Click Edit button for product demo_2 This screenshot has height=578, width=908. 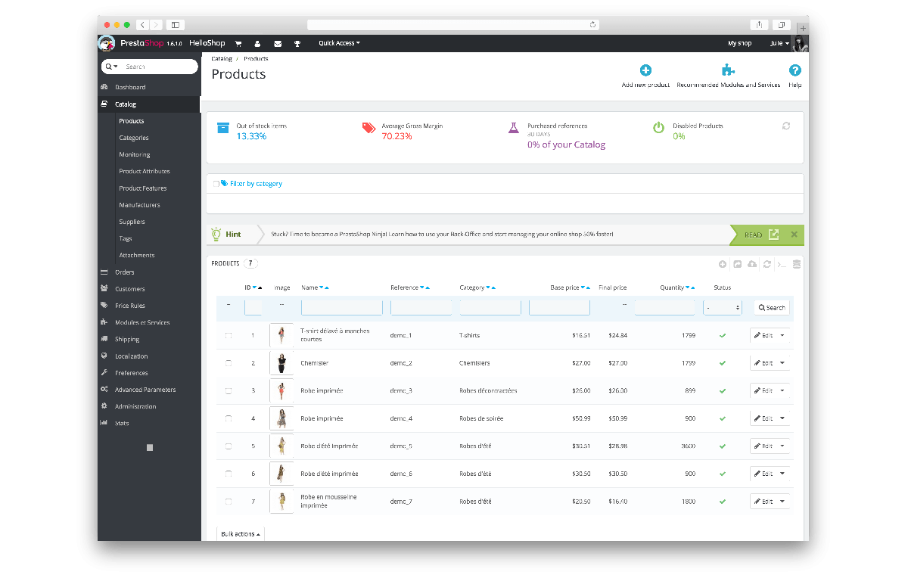click(x=763, y=363)
